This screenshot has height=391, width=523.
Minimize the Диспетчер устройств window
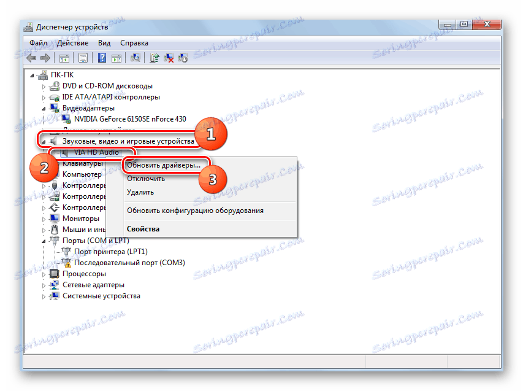(448, 25)
